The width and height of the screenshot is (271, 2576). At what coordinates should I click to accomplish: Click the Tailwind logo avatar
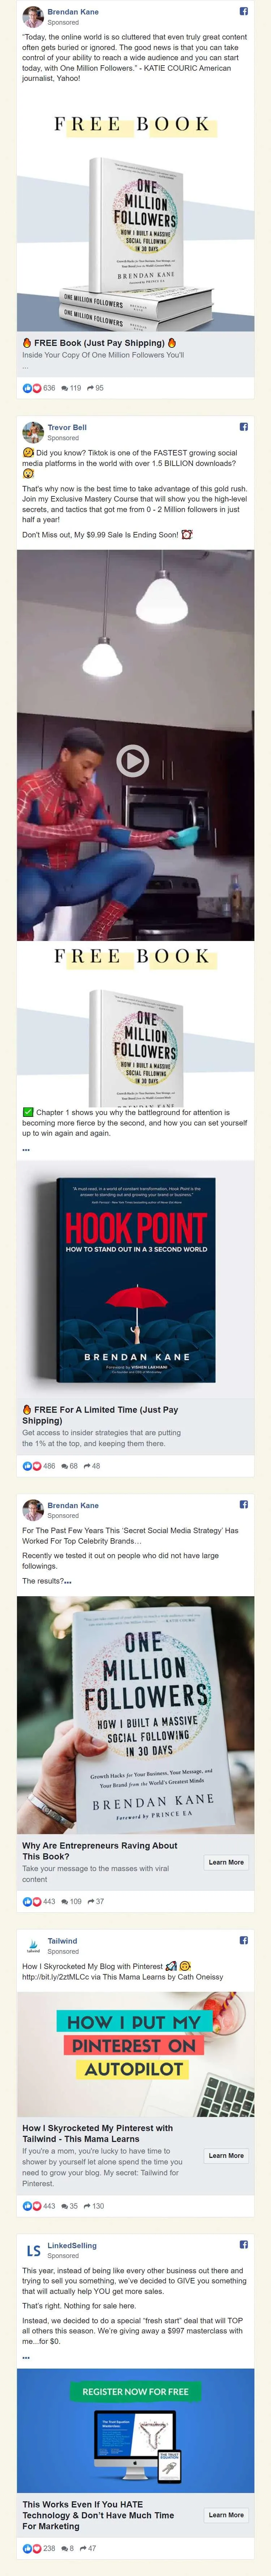click(33, 1945)
